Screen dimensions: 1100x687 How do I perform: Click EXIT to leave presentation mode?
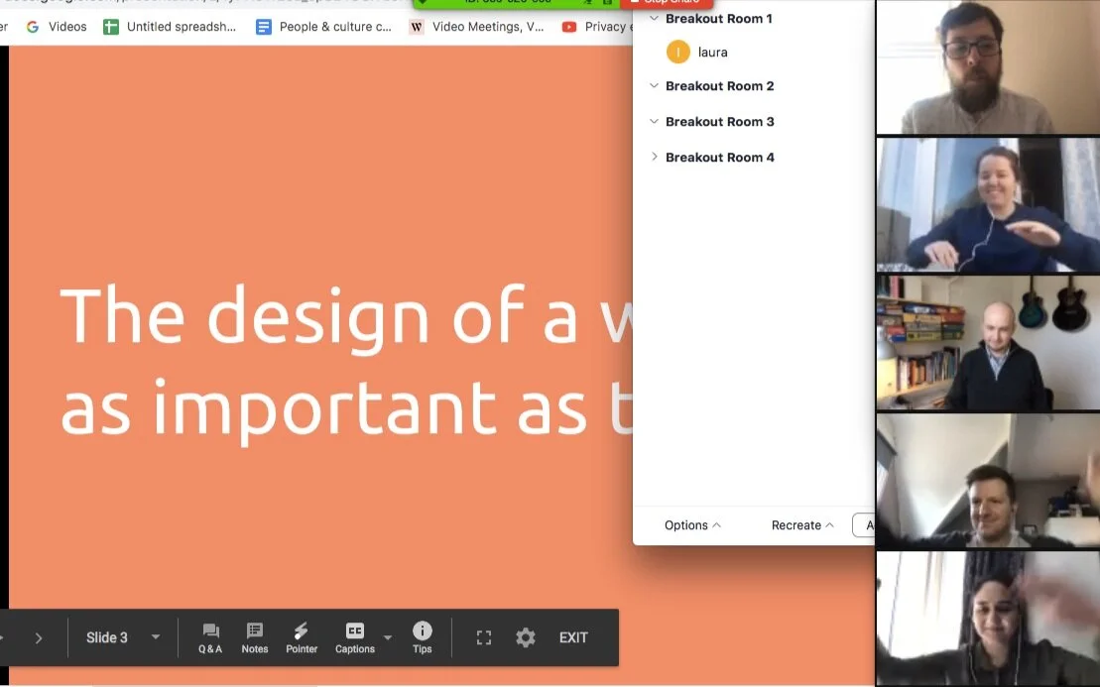pos(573,637)
